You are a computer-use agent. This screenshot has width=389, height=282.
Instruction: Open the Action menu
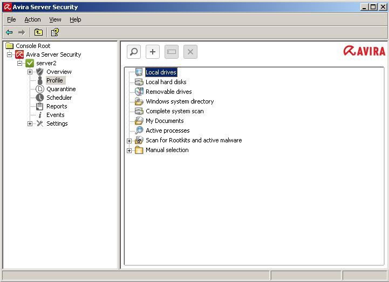point(32,19)
